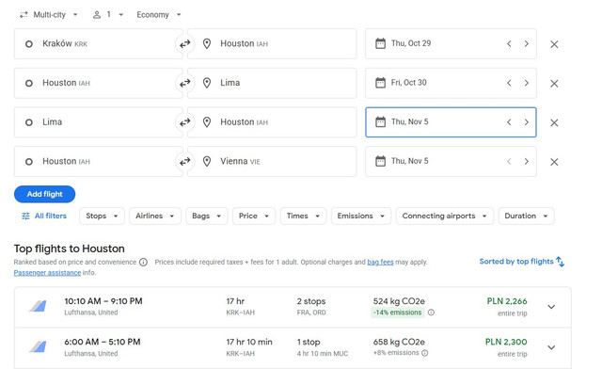Viewport: 602px width, 369px height.
Task: Expand the PLN 2,266 flight details
Action: (551, 307)
